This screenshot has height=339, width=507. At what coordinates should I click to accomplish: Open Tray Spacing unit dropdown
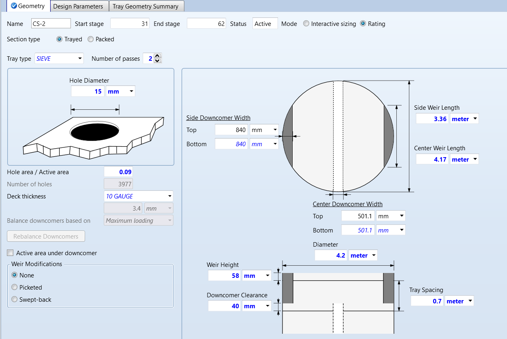coord(459,301)
